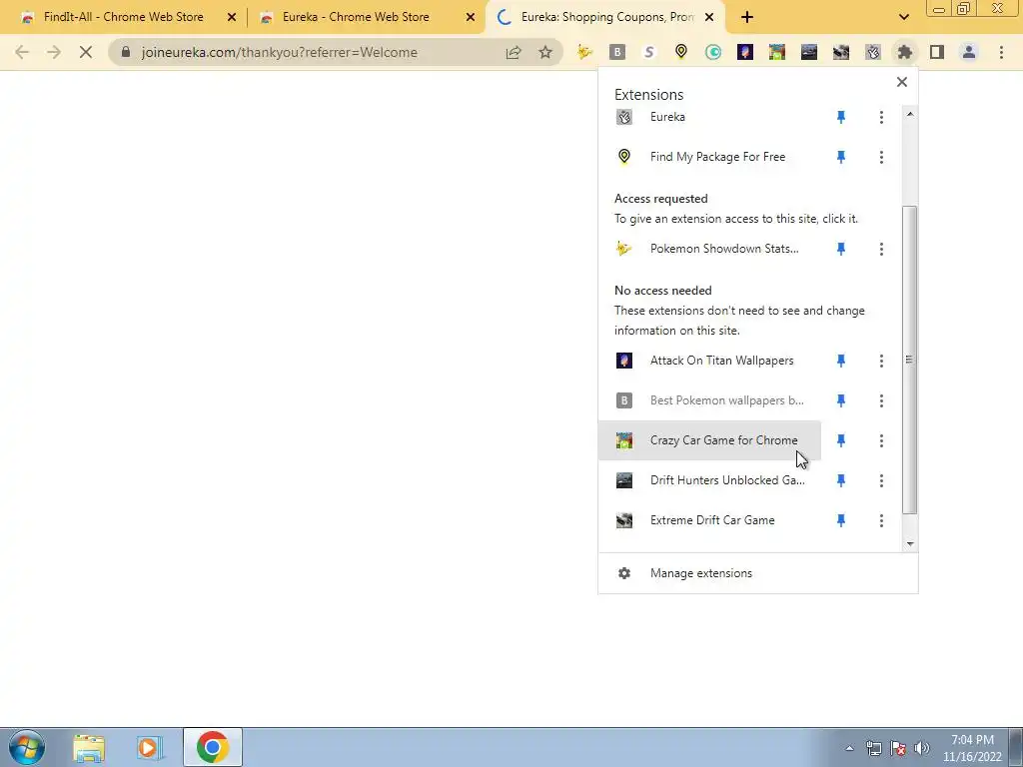Select Find My Package For Free entry

coord(710,157)
